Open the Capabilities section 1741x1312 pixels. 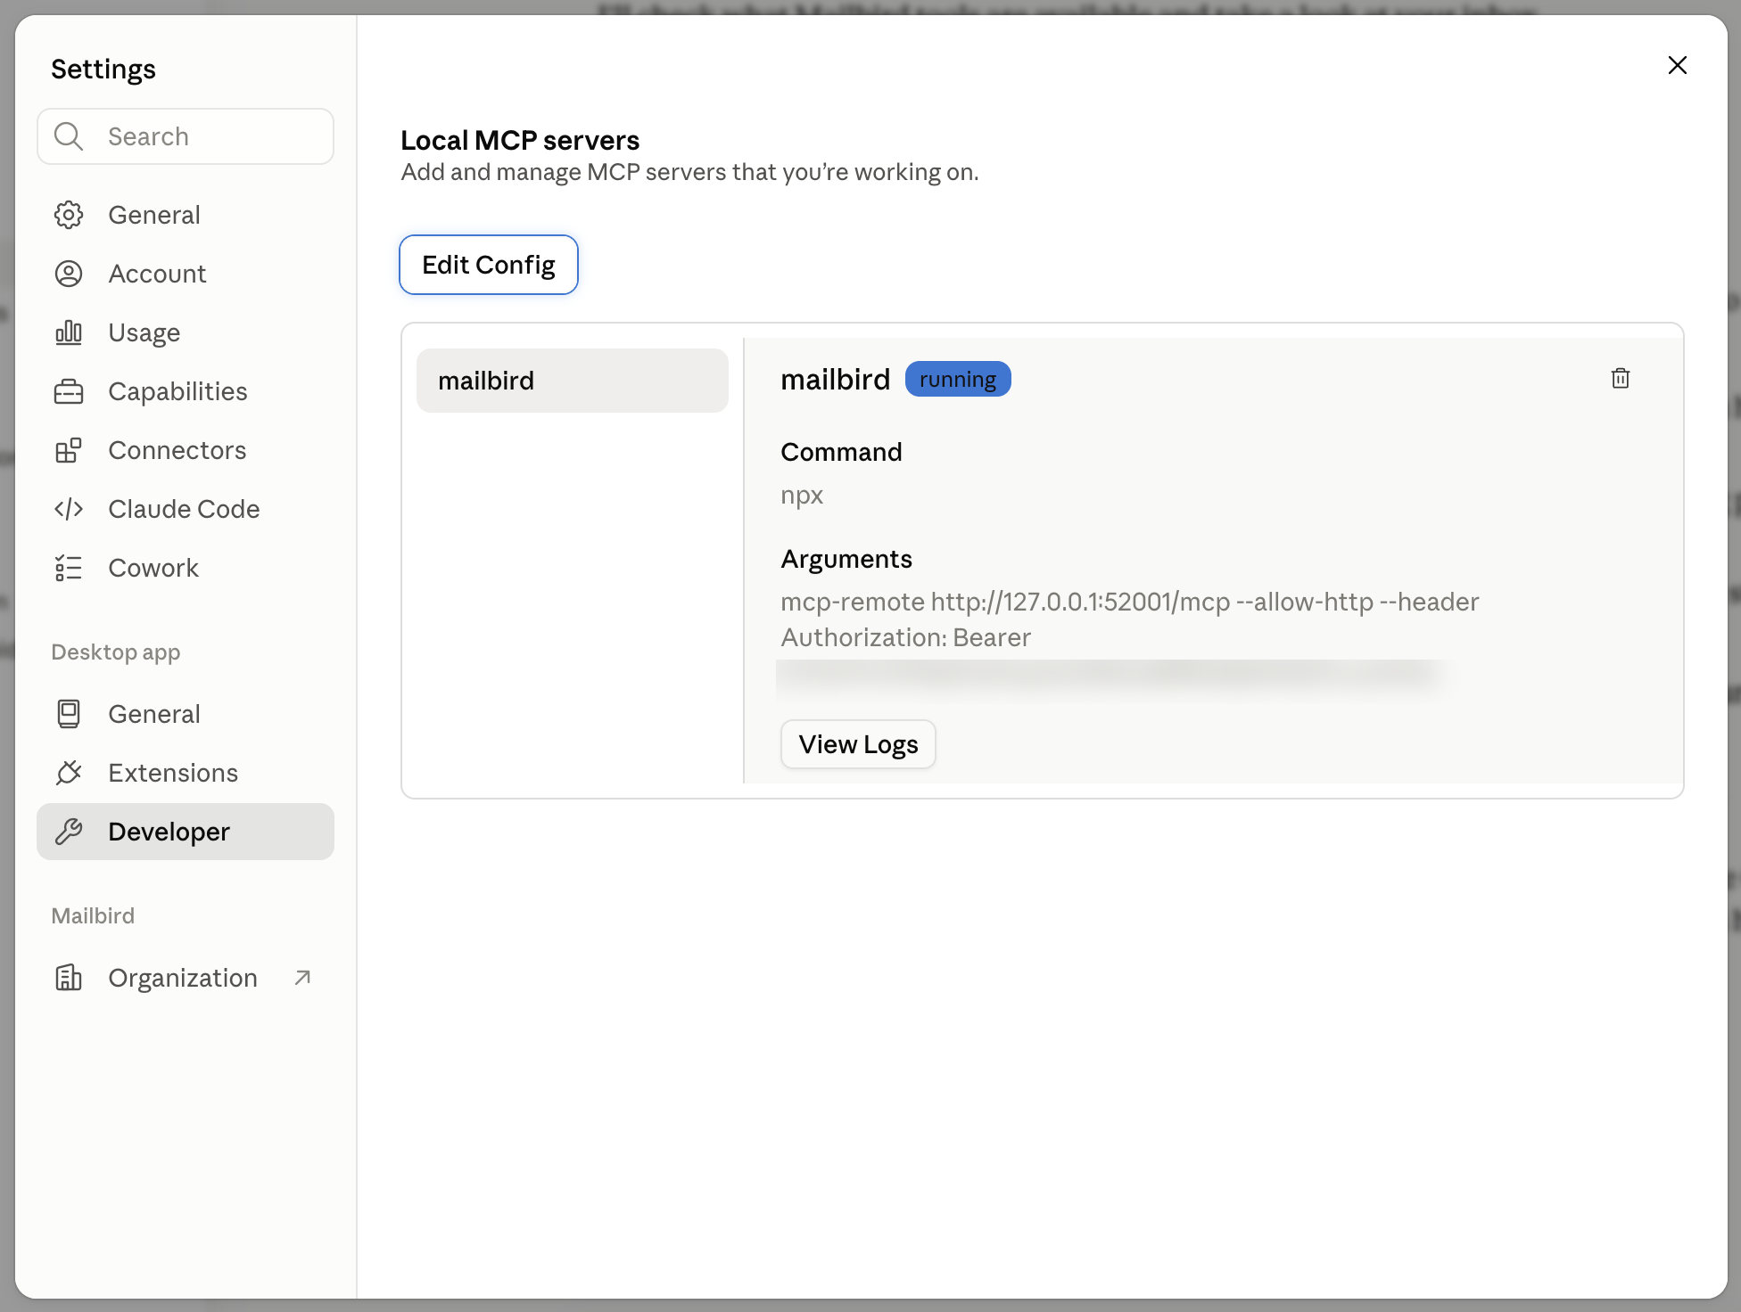point(186,391)
